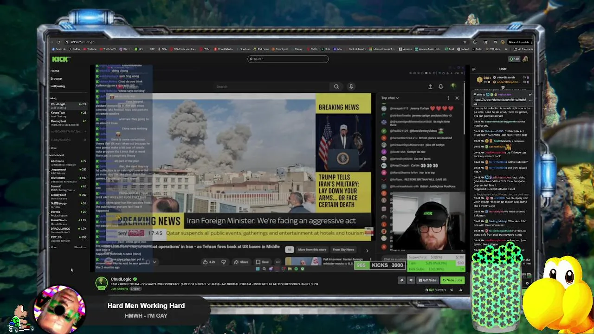Screen dimensions: 594x334
Task: Open Following in Kick sidebar
Action: [58, 86]
